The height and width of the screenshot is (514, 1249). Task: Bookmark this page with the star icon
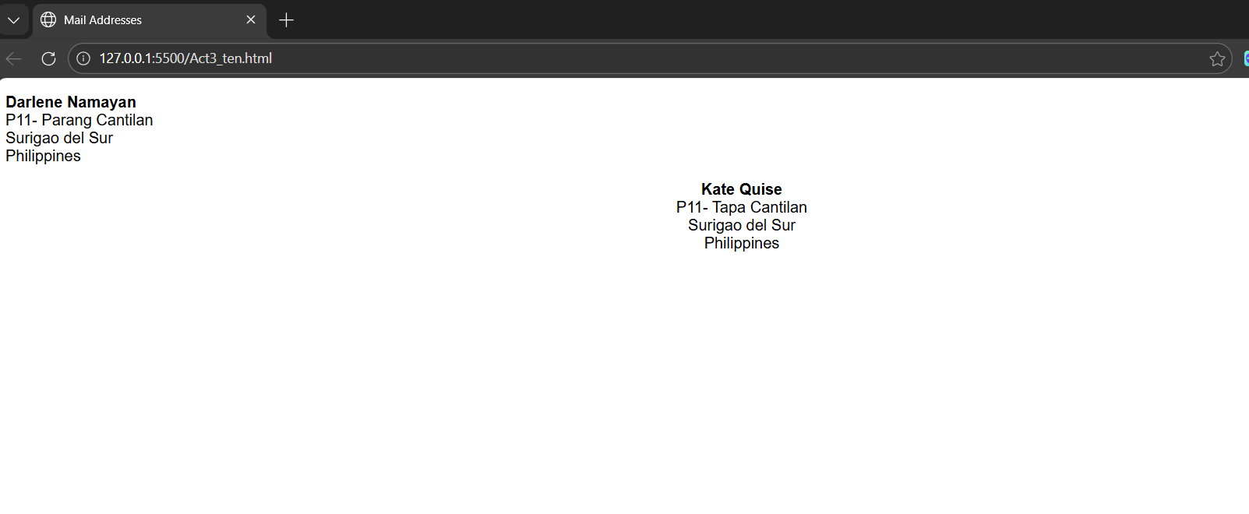[x=1217, y=58]
